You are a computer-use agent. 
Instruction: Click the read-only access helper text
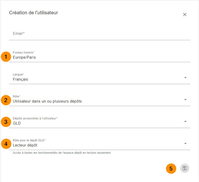click(62, 153)
